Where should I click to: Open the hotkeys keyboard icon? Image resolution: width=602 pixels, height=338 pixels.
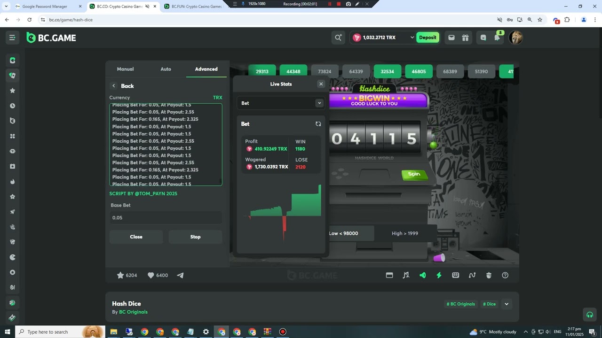tap(455, 275)
